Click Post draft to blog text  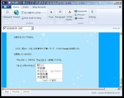33,18
